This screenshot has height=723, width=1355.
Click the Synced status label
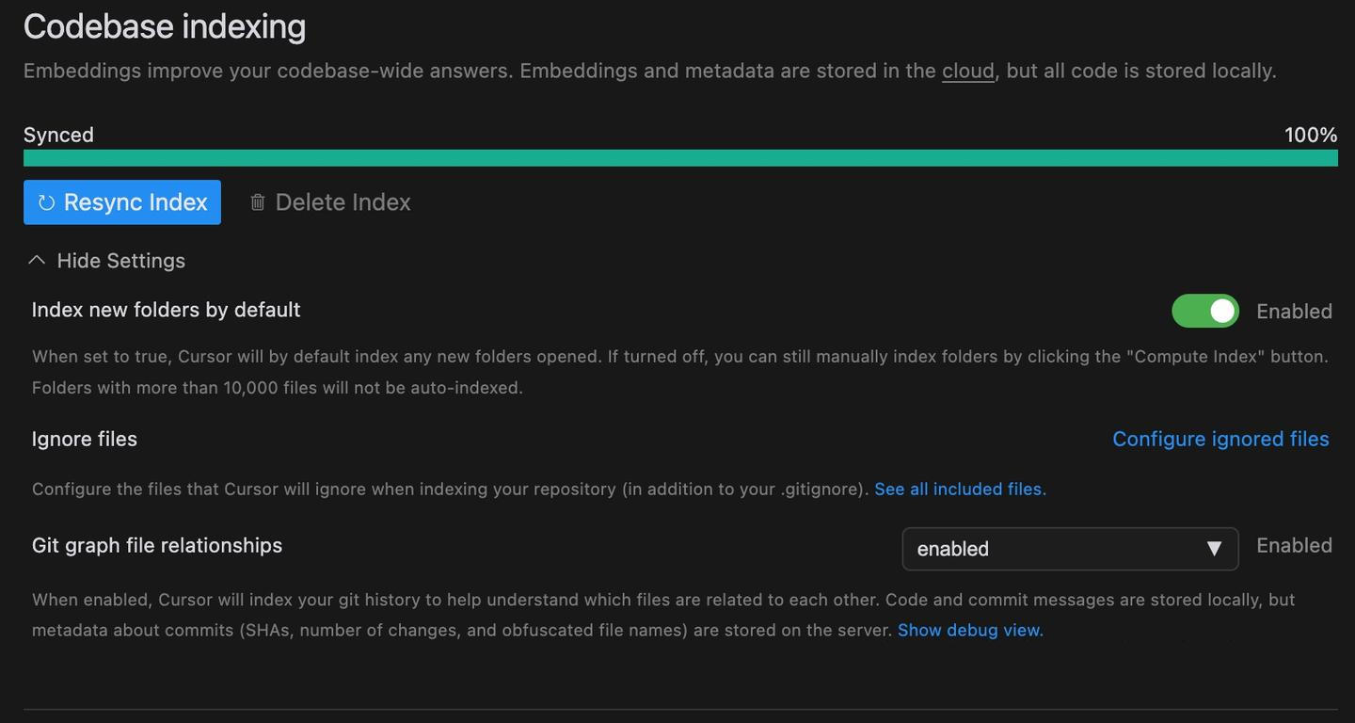pyautogui.click(x=58, y=135)
